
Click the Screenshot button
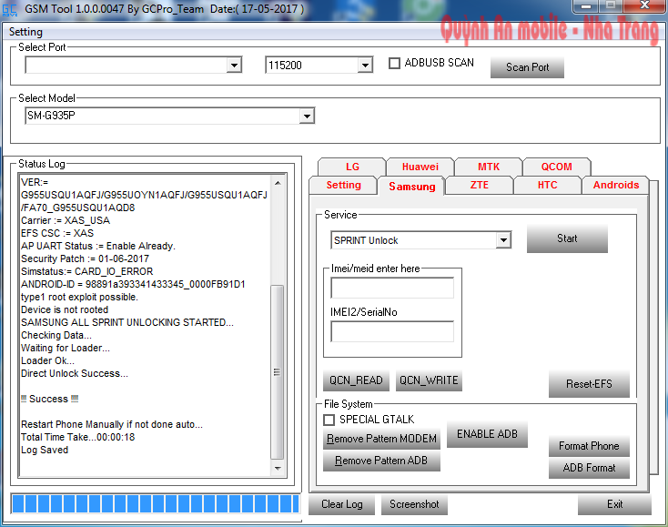coord(414,504)
